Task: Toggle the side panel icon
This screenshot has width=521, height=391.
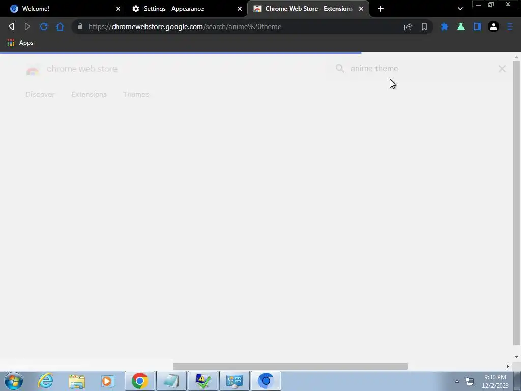Action: [x=477, y=26]
